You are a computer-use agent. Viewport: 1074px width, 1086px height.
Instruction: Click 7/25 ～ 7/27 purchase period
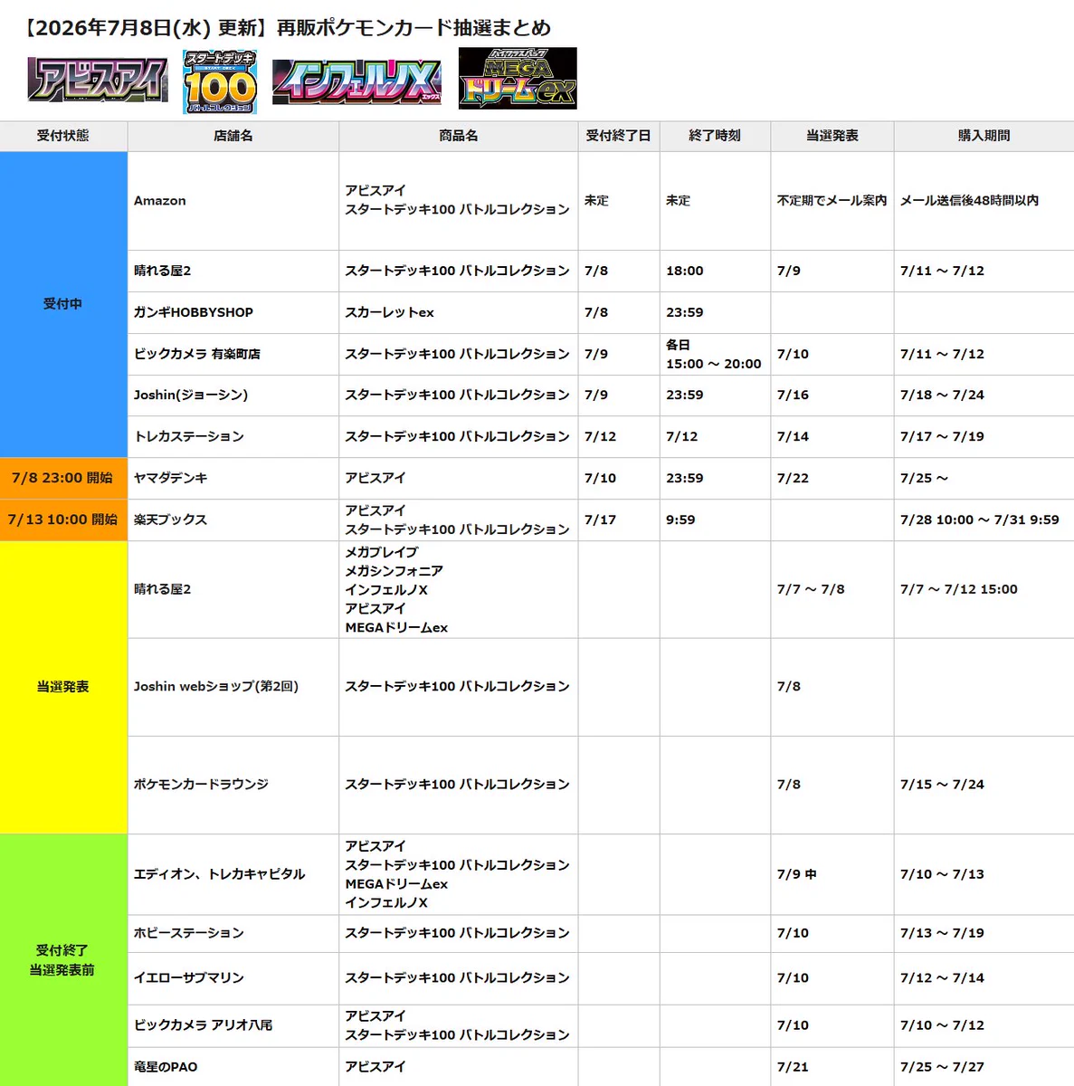943,1067
